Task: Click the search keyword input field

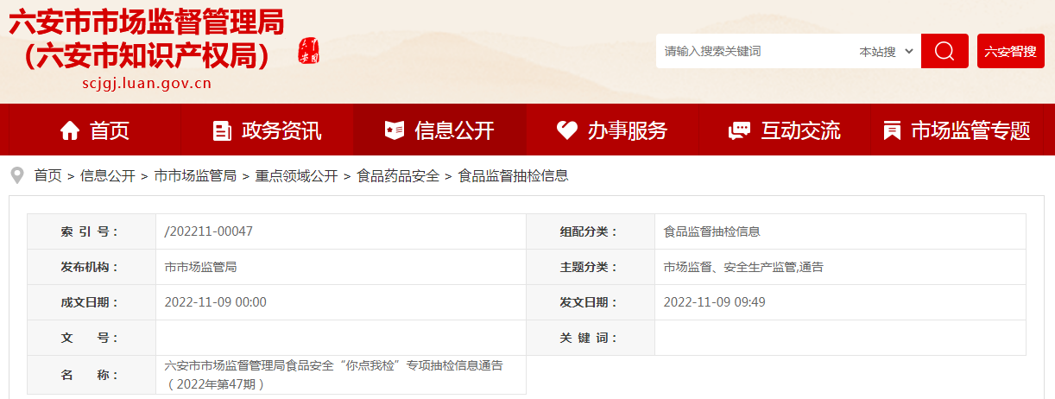Action: pyautogui.click(x=751, y=52)
